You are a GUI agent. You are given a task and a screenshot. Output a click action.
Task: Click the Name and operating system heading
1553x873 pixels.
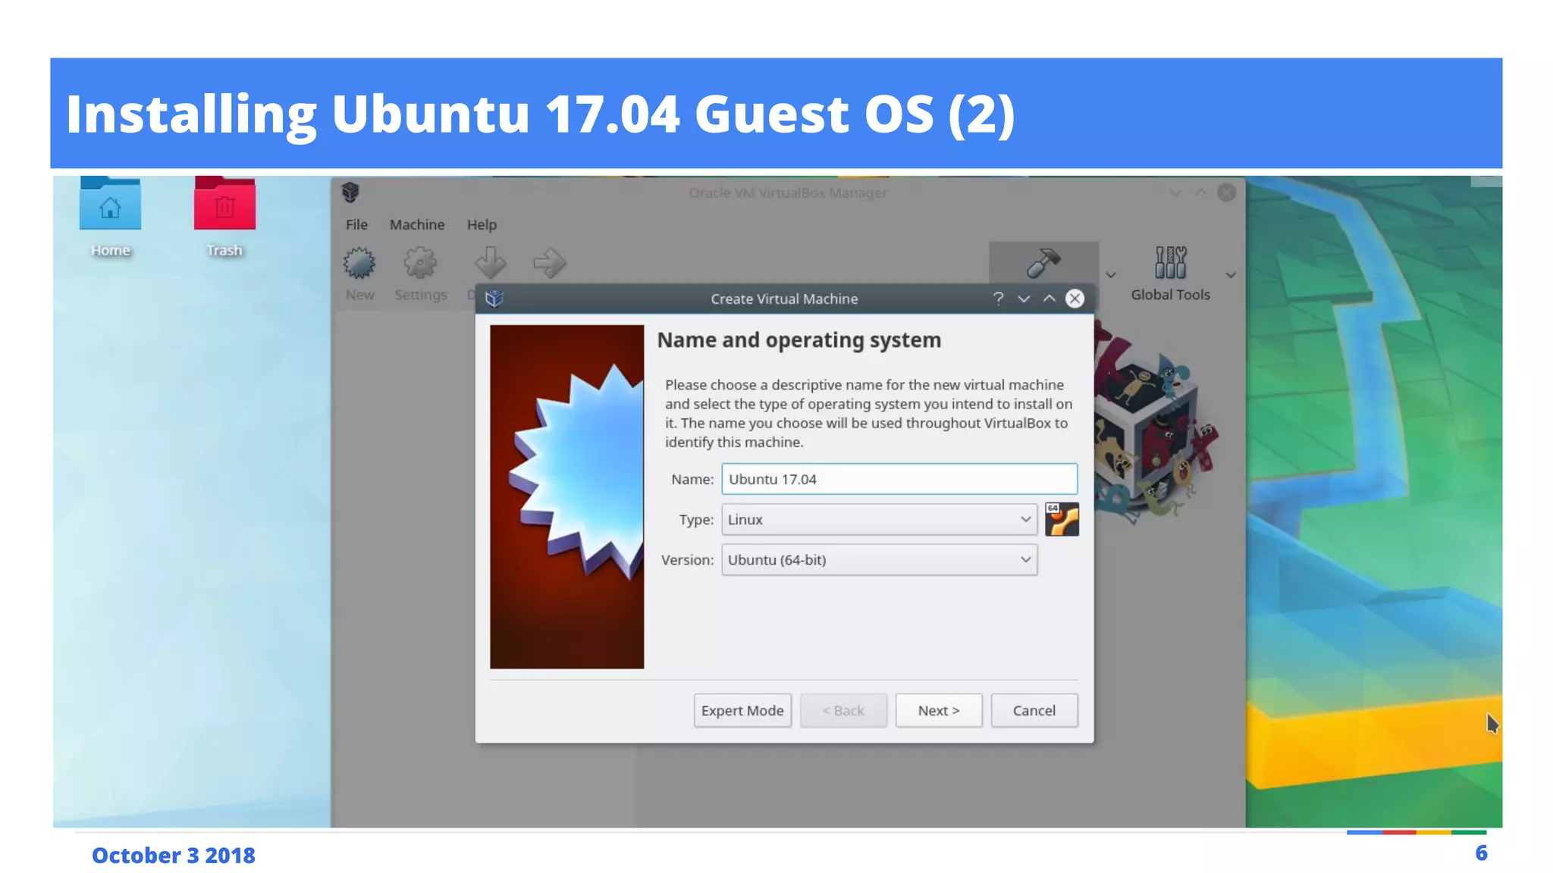click(x=798, y=340)
